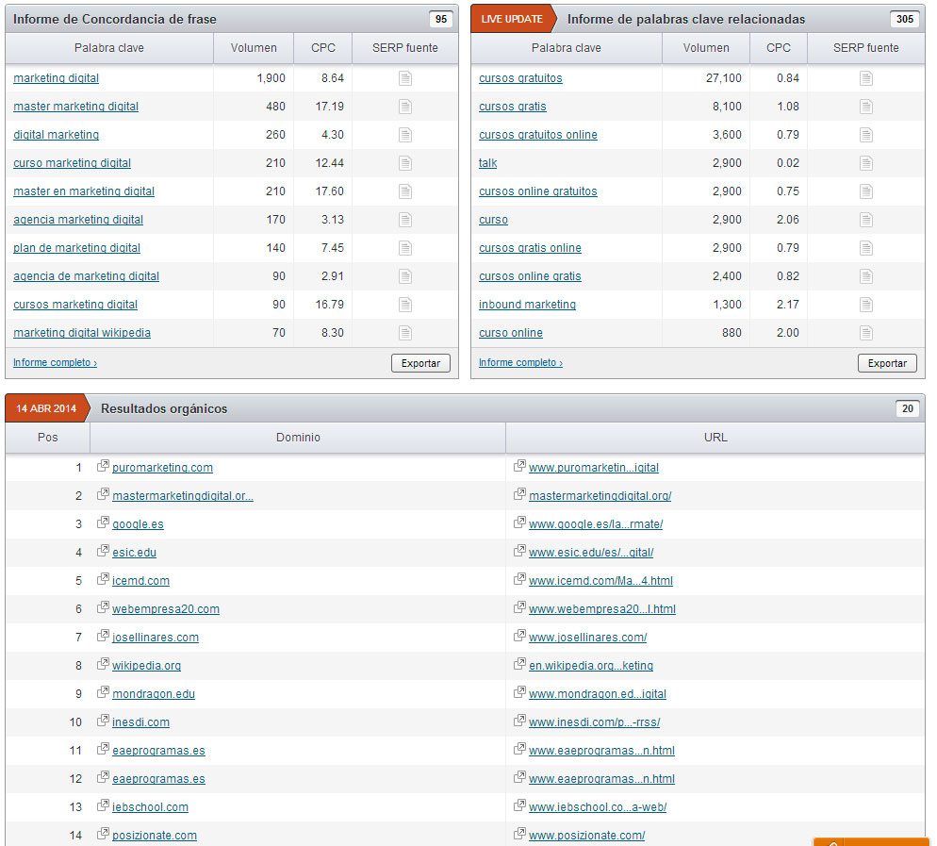The height and width of the screenshot is (846, 937).
Task: Open URL en.wikipedia.org...keting
Action: pos(591,666)
